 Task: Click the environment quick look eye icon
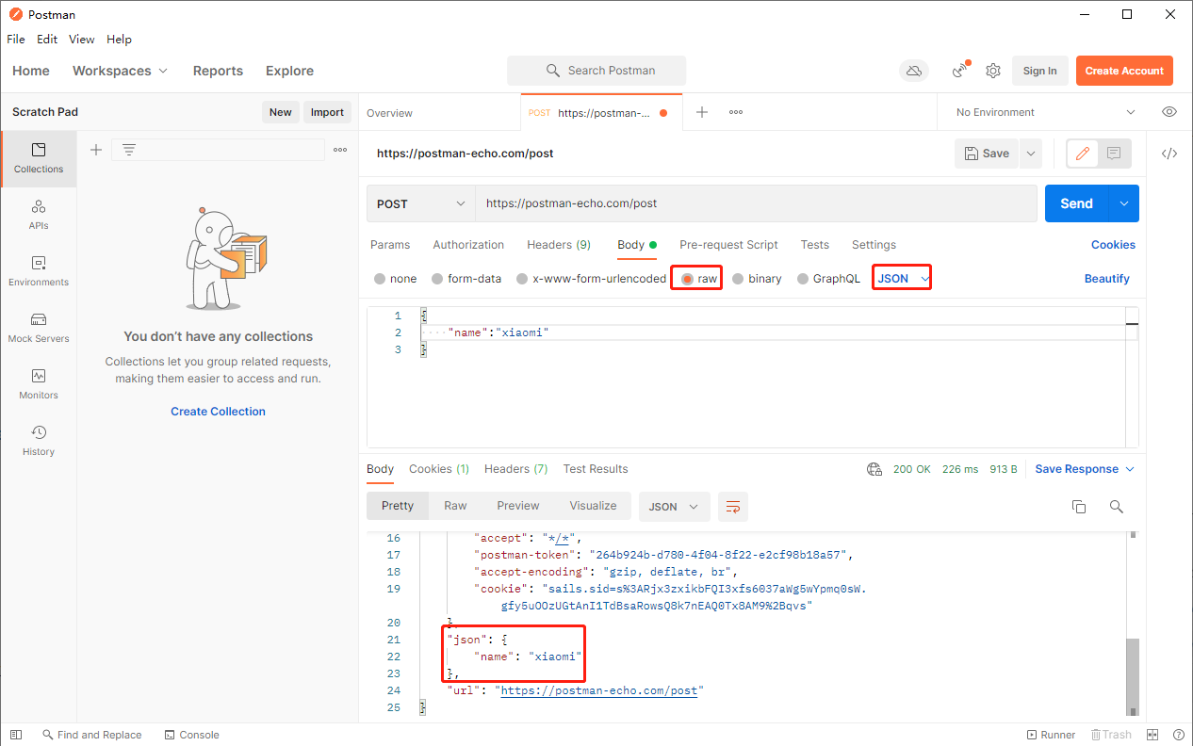pyautogui.click(x=1169, y=112)
